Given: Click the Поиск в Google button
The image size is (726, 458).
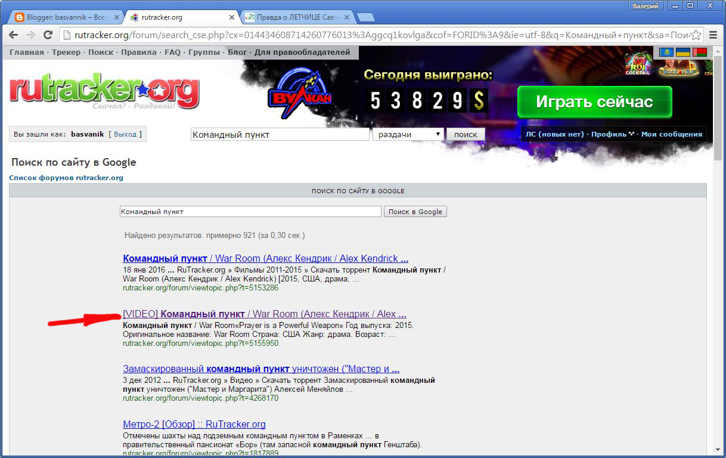Looking at the screenshot, I should click(415, 212).
